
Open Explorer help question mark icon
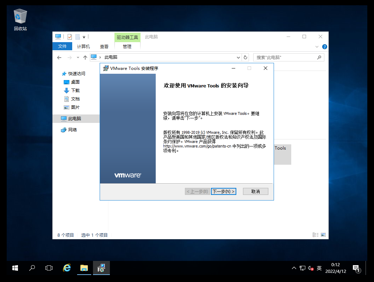[324, 47]
